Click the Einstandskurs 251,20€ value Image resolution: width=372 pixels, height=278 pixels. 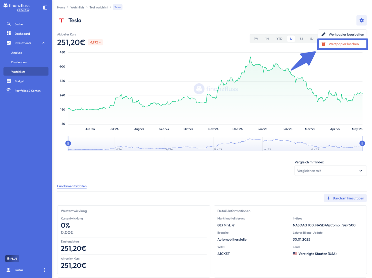pyautogui.click(x=73, y=248)
